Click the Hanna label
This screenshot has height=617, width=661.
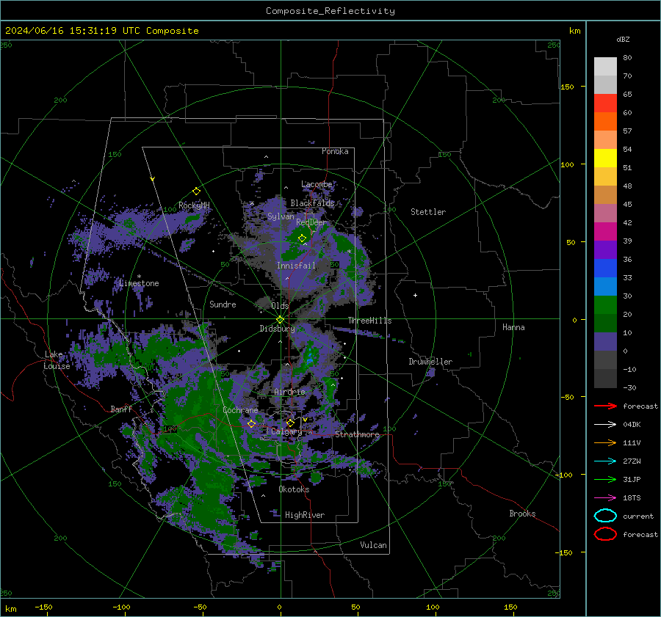coord(513,327)
